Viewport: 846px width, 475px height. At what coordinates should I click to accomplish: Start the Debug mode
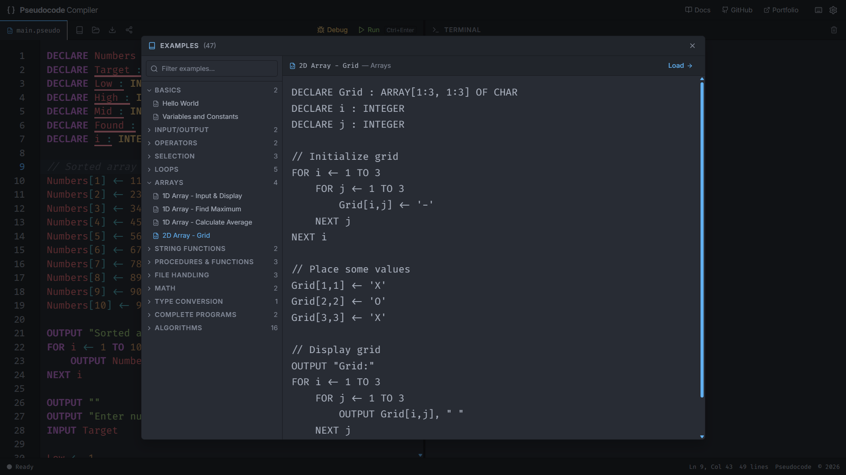click(x=333, y=30)
